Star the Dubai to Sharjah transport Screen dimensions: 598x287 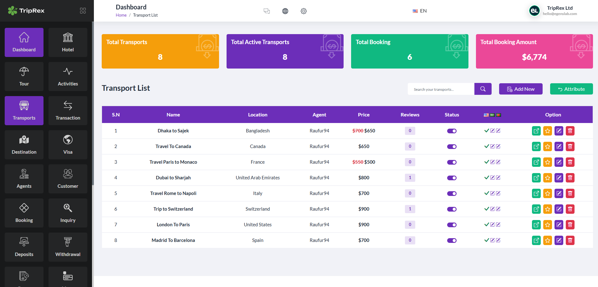(548, 178)
